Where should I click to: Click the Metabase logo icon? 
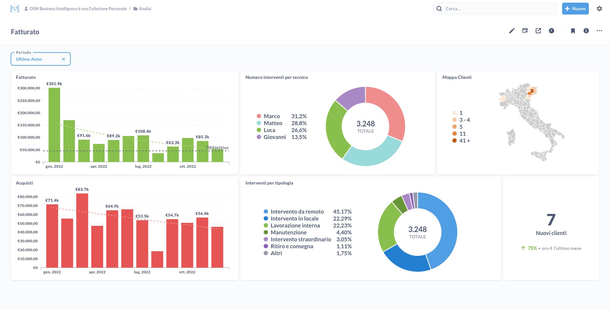click(15, 9)
